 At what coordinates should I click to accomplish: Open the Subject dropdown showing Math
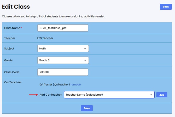click(x=63, y=48)
